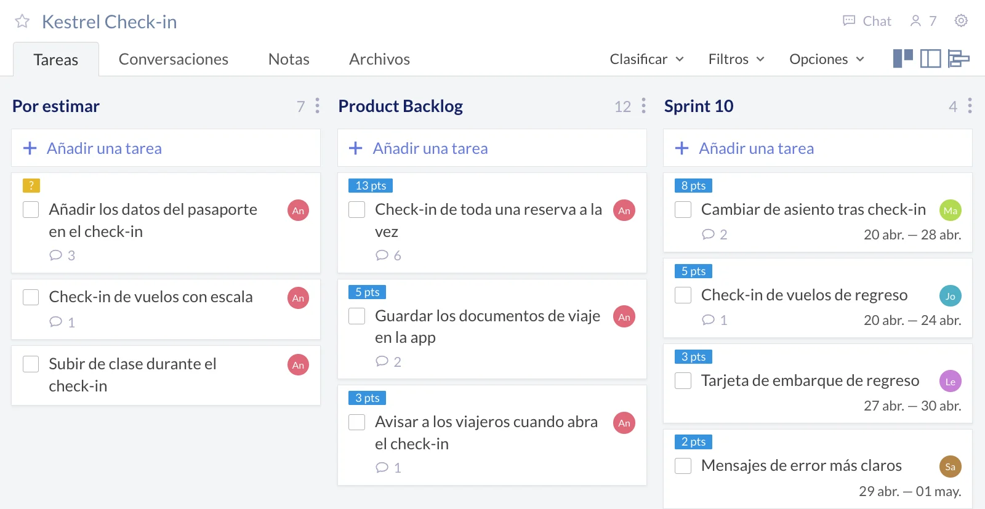
Task: Open the project Chat
Action: tap(867, 21)
